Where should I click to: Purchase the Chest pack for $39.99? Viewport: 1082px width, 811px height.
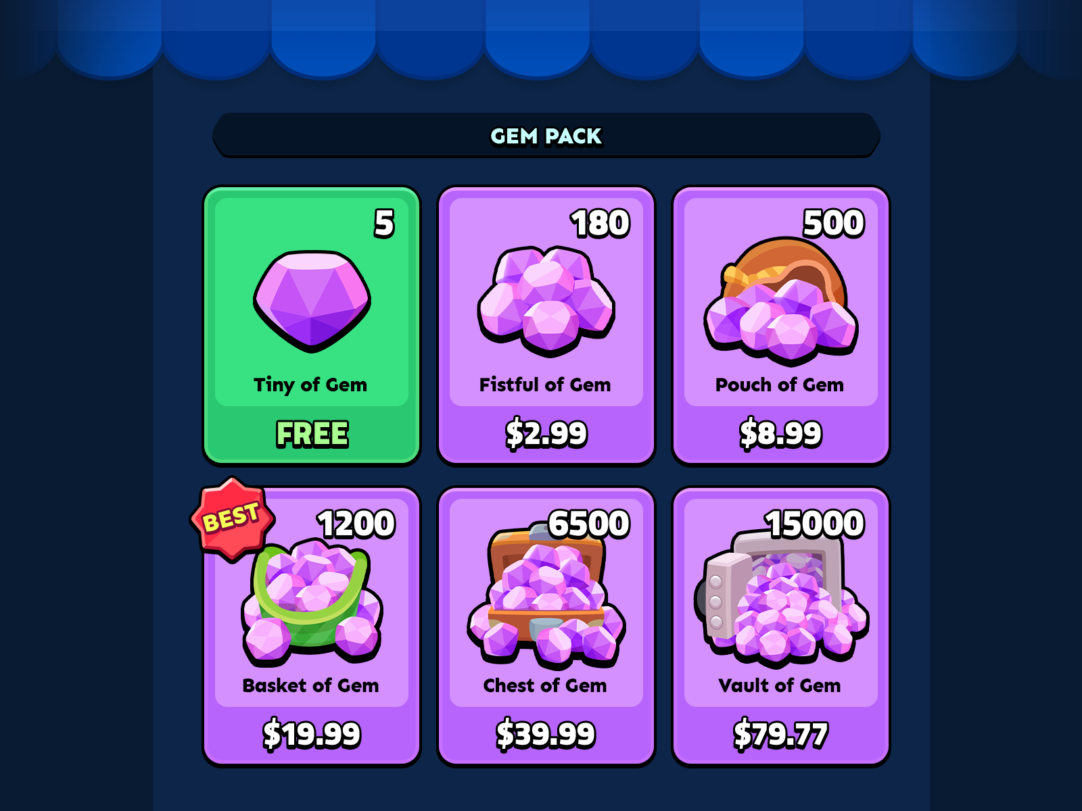(x=546, y=734)
